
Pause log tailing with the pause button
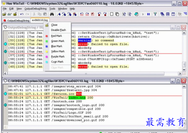[x=148, y=14]
